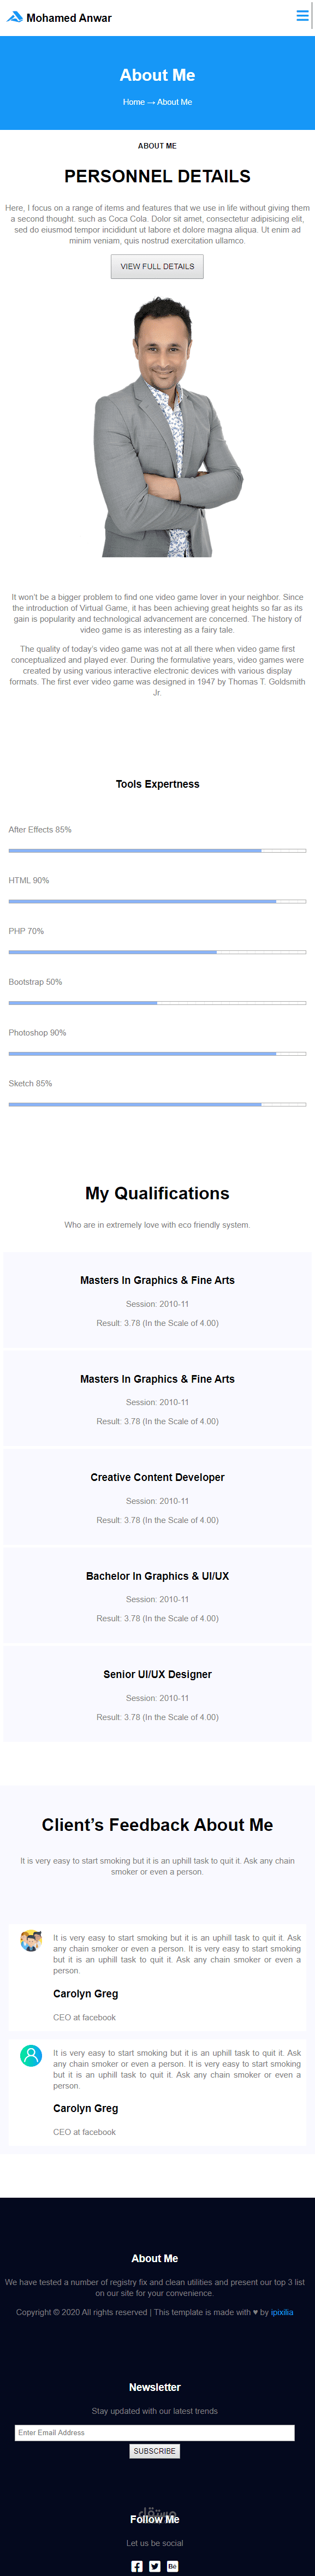The height and width of the screenshot is (2576, 315).
Task: Focus the Enter Email Address field
Action: [155, 2433]
